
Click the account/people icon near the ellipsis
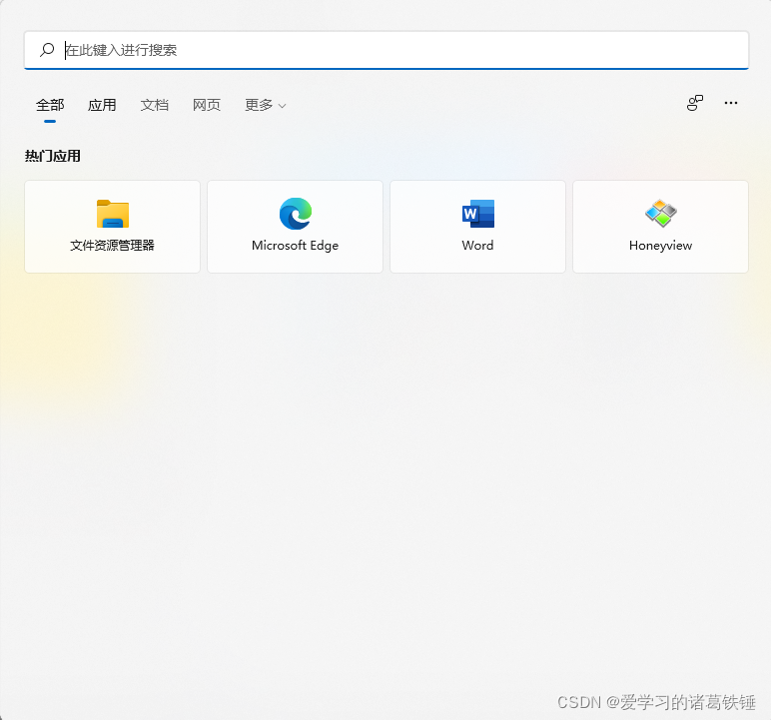695,103
